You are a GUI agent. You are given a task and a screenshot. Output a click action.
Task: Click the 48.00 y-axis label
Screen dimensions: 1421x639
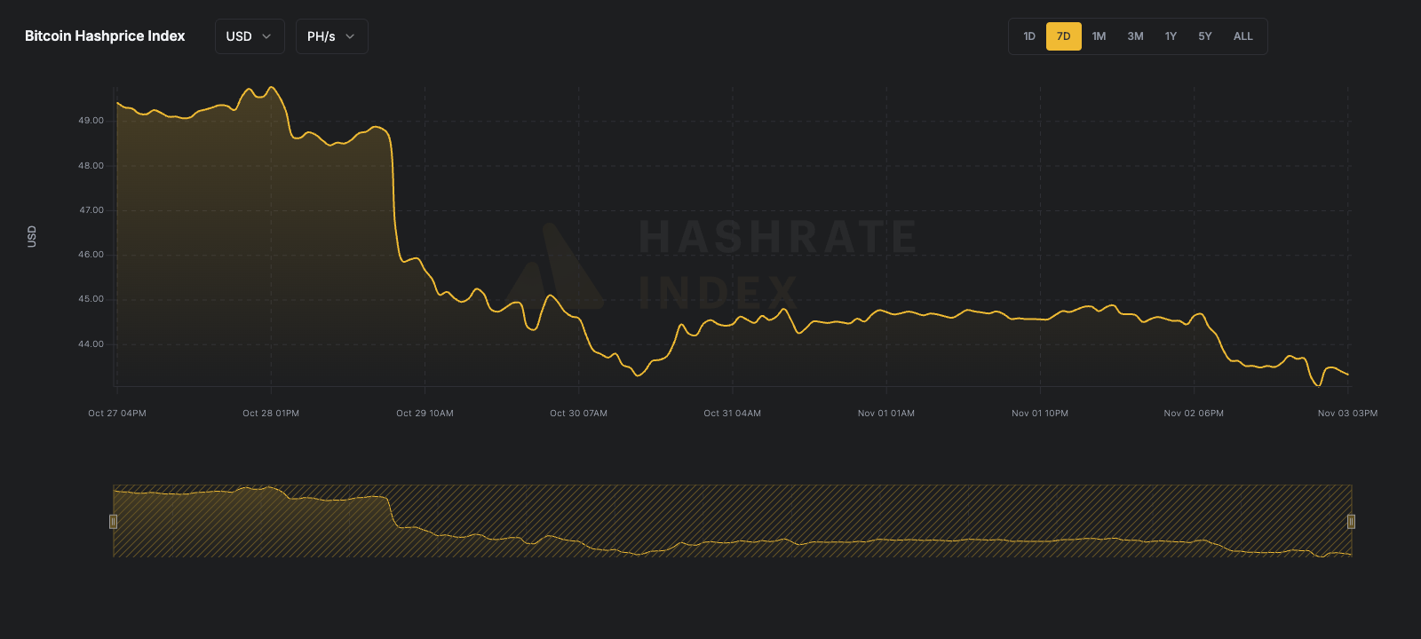pyautogui.click(x=91, y=166)
